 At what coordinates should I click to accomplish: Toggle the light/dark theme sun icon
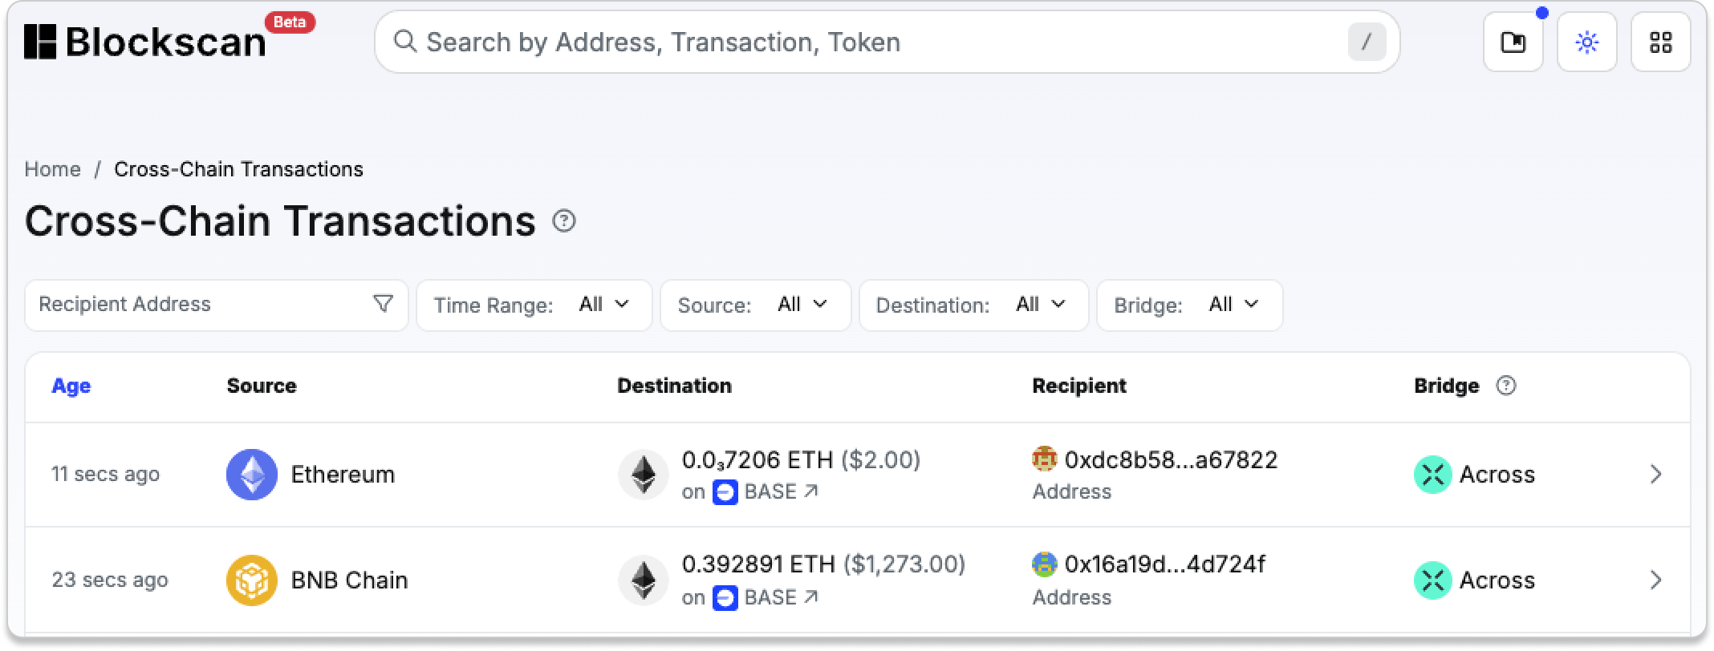1586,42
